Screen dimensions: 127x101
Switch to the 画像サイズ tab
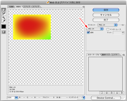pos(106,55)
